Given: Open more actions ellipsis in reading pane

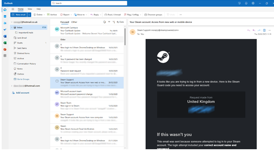Looking at the screenshot, I should [x=270, y=30].
